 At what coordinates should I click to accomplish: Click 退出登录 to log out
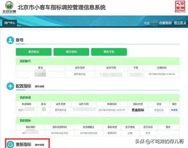pyautogui.click(x=180, y=23)
